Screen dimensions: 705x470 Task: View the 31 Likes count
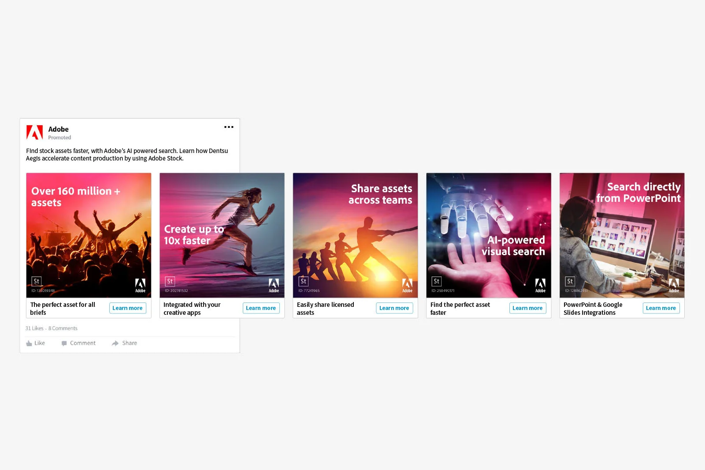point(34,328)
